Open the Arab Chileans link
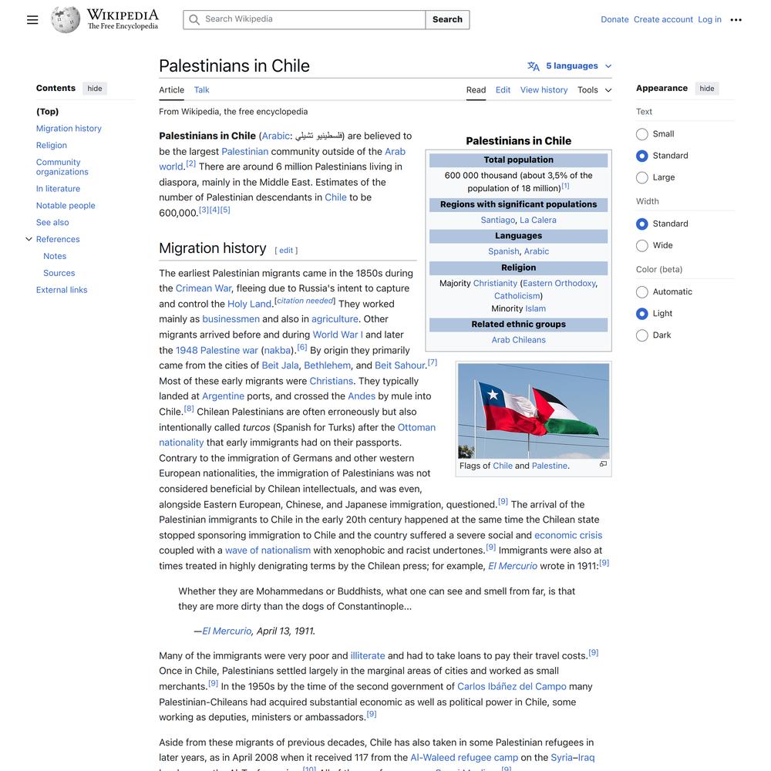 (519, 340)
